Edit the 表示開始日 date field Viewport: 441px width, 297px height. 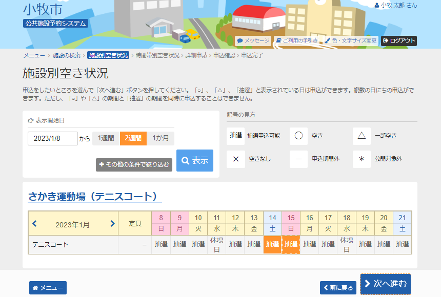coord(53,138)
